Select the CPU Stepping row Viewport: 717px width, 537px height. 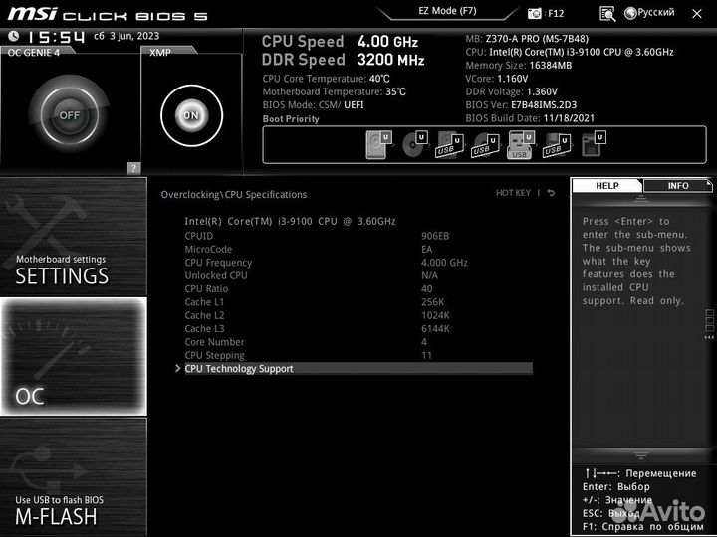click(358, 355)
